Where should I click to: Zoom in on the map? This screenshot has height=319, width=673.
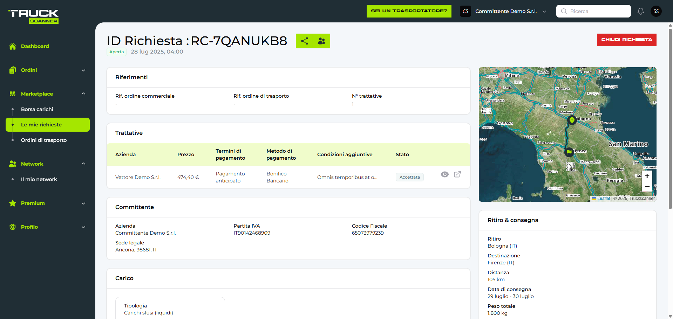pyautogui.click(x=647, y=176)
